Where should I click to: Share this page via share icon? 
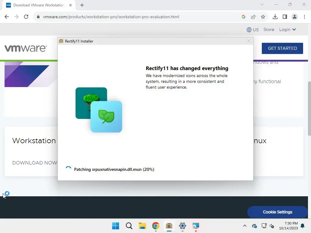(253, 17)
